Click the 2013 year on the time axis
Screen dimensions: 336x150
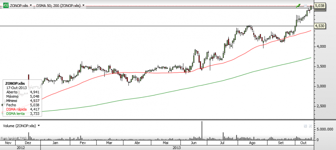[x=177, y=148]
